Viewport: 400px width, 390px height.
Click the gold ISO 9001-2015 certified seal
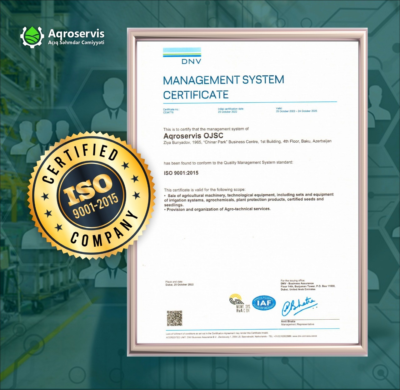pyautogui.click(x=91, y=195)
